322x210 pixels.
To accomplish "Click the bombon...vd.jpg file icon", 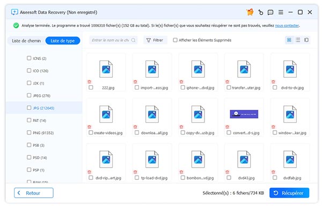I will [198, 159].
